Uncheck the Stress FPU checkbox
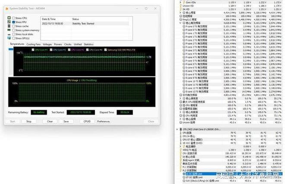Viewport: 285px width, 184px height. [13, 22]
